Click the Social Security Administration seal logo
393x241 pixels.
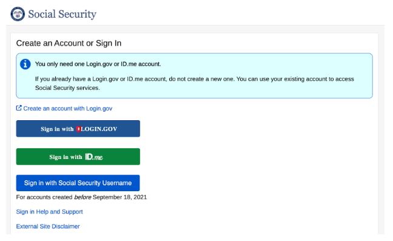pos(18,14)
